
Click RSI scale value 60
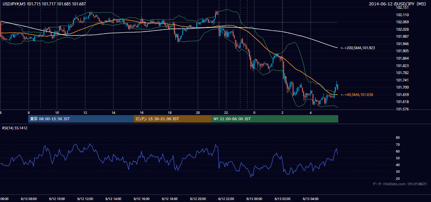coord(398,151)
